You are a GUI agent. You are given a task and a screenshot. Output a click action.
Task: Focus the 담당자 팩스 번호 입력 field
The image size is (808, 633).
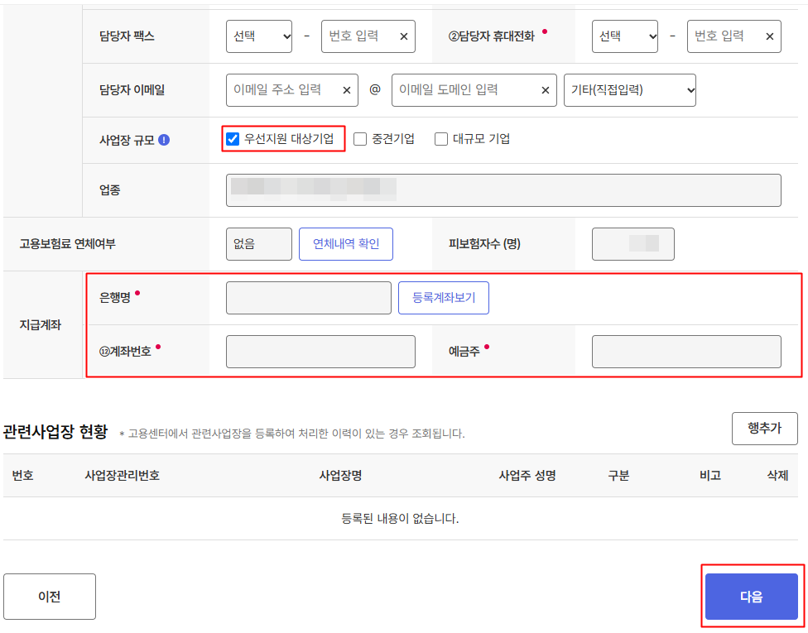pos(368,36)
